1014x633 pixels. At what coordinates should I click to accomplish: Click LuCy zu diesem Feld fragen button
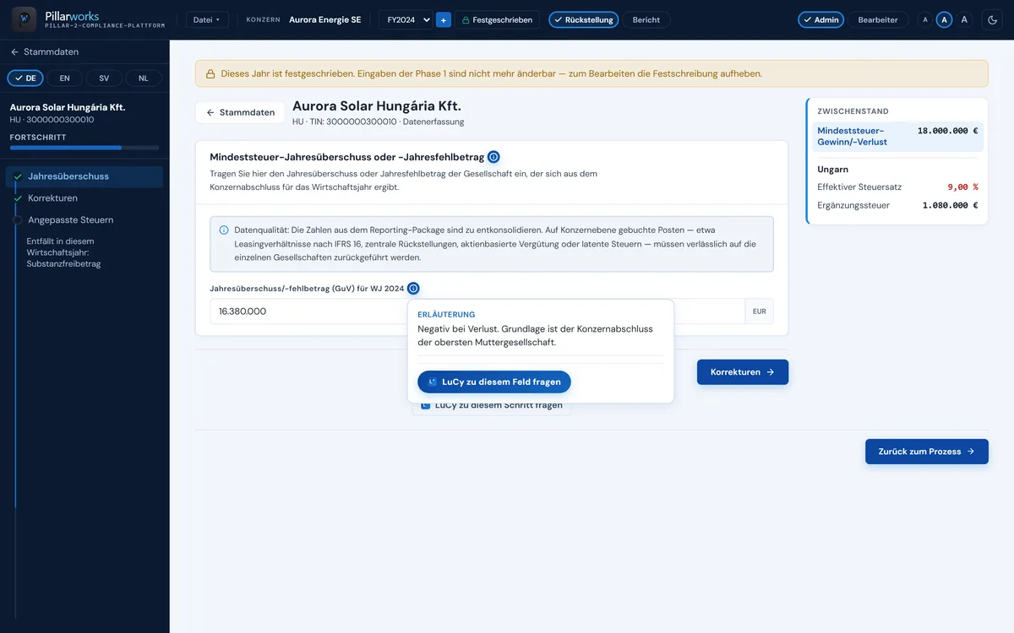pos(494,381)
